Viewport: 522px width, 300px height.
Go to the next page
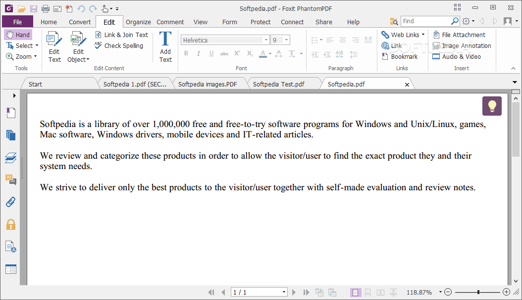pyautogui.click(x=294, y=293)
